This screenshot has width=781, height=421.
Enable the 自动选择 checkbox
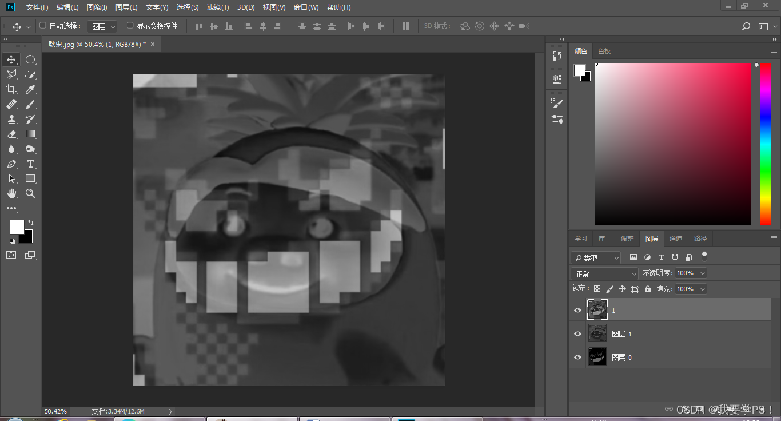click(x=43, y=26)
